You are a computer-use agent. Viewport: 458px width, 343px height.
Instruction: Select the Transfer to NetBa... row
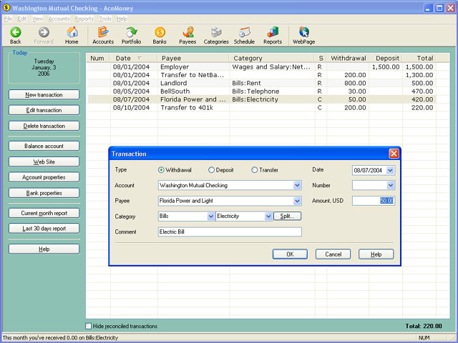[x=261, y=75]
